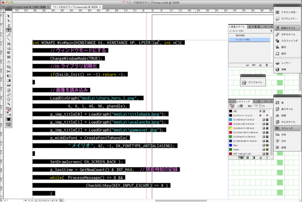Click new swatch icon at swatches panel bottom

(x=260, y=157)
